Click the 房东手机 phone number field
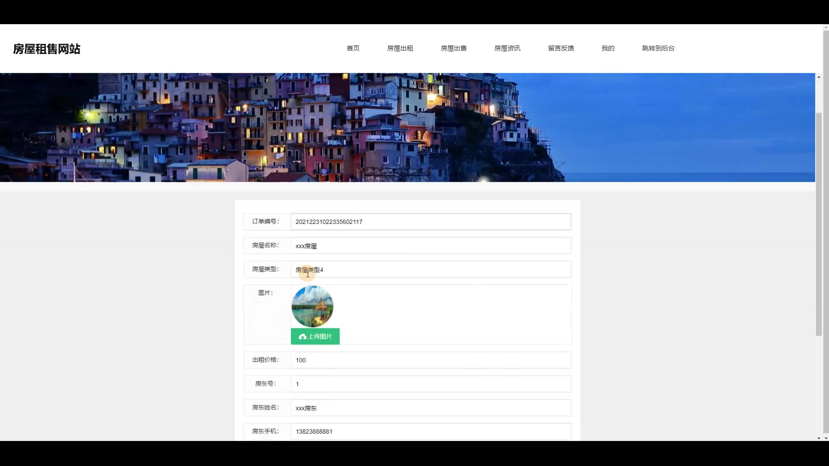This screenshot has width=829, height=466. pyautogui.click(x=430, y=431)
